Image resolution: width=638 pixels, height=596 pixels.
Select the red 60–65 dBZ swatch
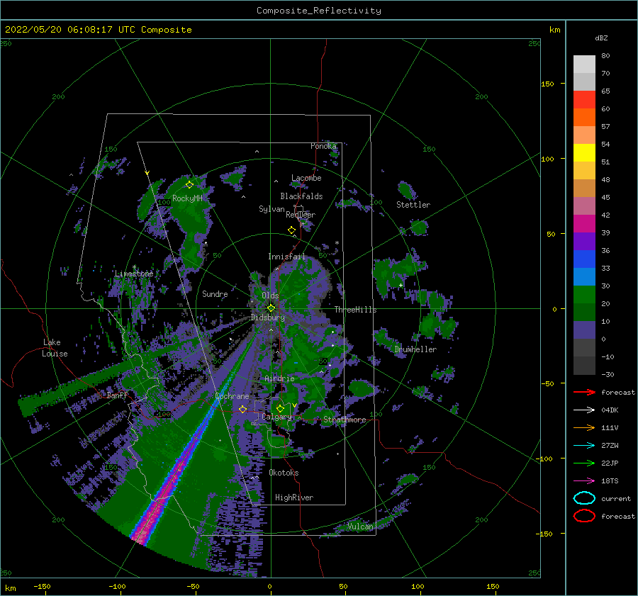pos(584,100)
